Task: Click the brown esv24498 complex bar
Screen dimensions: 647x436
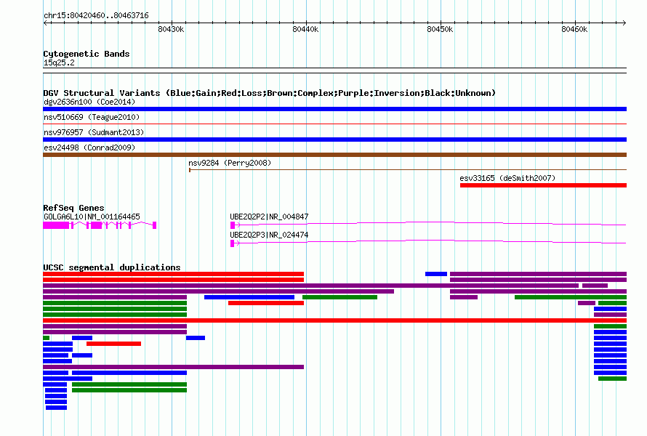Action: click(334, 155)
